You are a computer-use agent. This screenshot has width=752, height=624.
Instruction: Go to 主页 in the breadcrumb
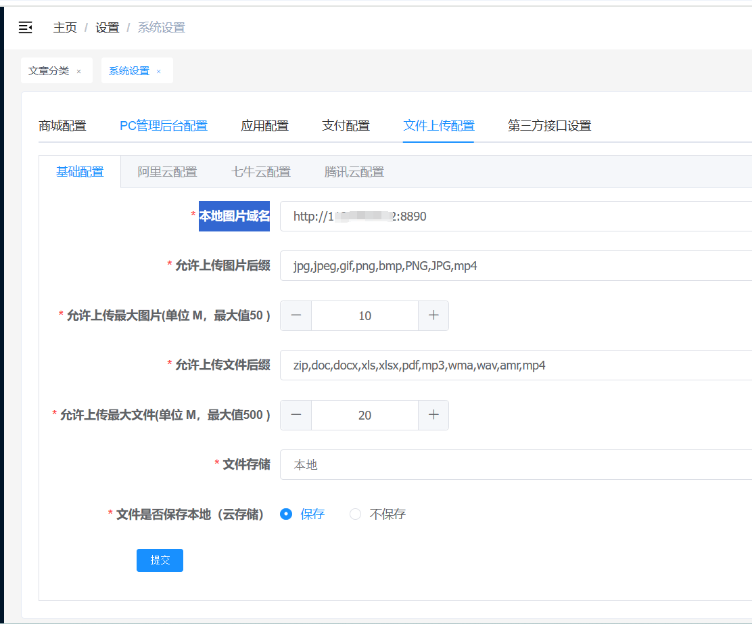click(65, 27)
